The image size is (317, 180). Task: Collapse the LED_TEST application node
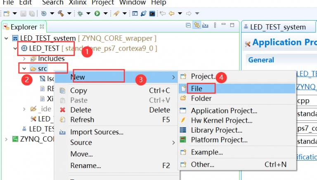(16, 49)
